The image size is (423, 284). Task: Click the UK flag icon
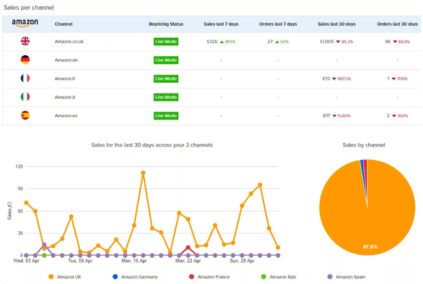coord(25,41)
